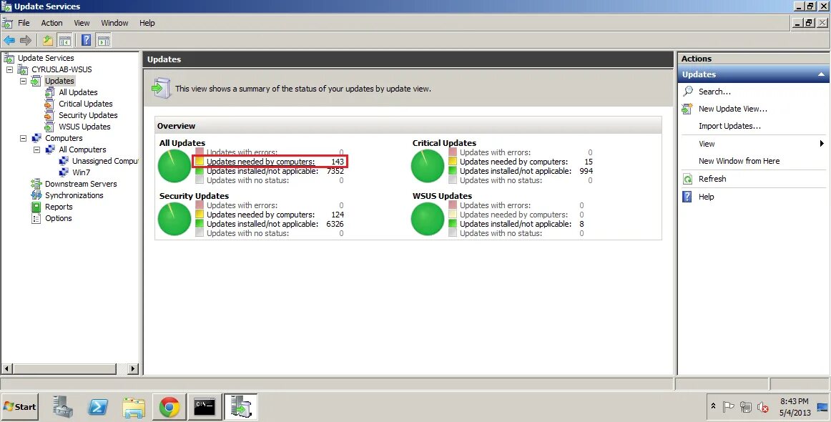Select Security Updates in the tree
The width and height of the screenshot is (831, 422).
(88, 115)
